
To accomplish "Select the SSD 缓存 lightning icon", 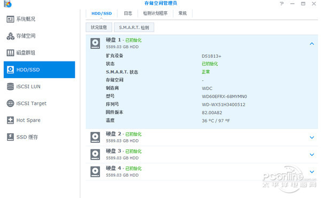I will coord(10,137).
